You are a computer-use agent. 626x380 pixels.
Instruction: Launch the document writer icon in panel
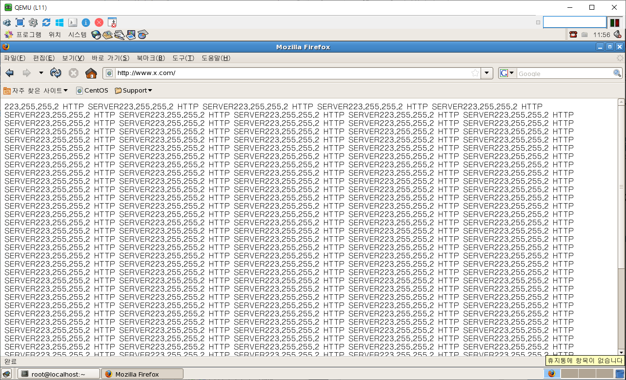click(x=119, y=35)
